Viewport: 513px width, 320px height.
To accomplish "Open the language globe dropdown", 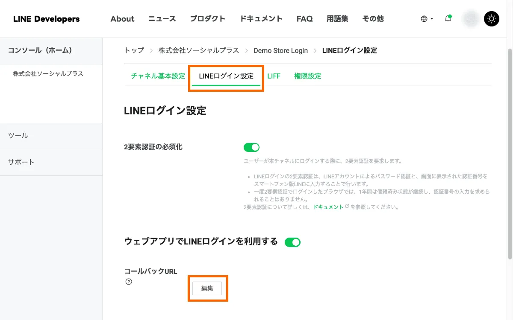I will click(x=427, y=19).
